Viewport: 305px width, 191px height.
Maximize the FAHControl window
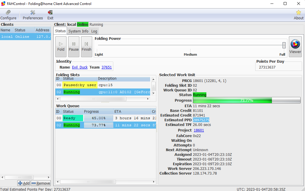point(285,4)
